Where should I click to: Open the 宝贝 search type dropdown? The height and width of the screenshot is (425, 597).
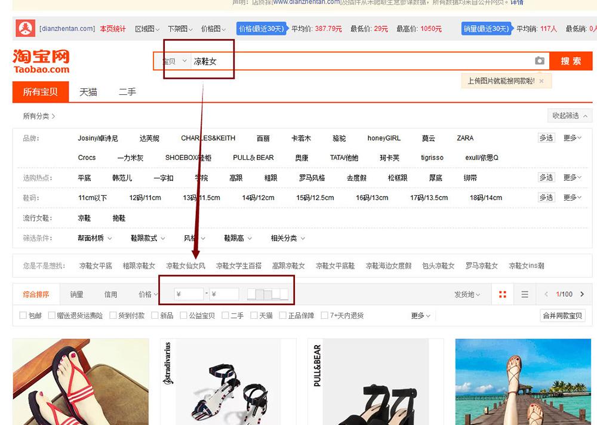[173, 61]
